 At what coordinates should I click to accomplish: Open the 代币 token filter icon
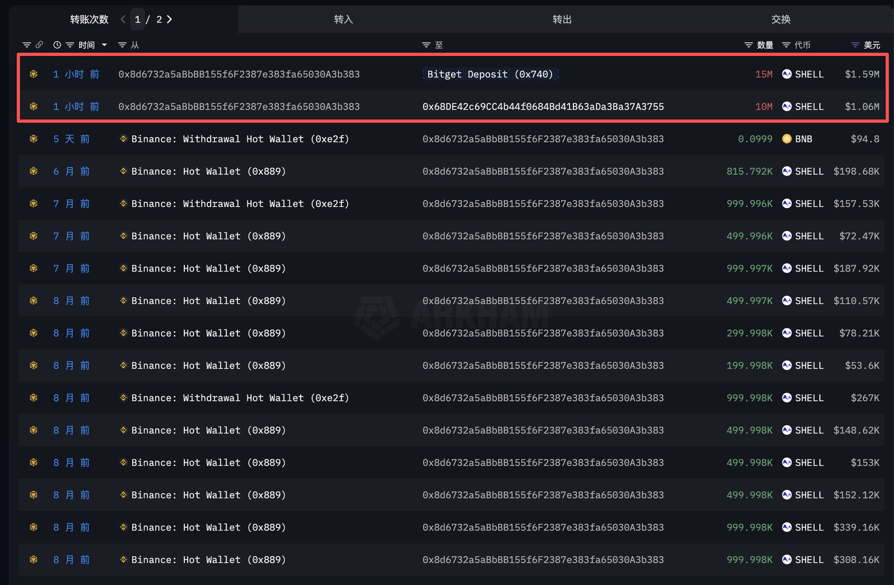786,45
